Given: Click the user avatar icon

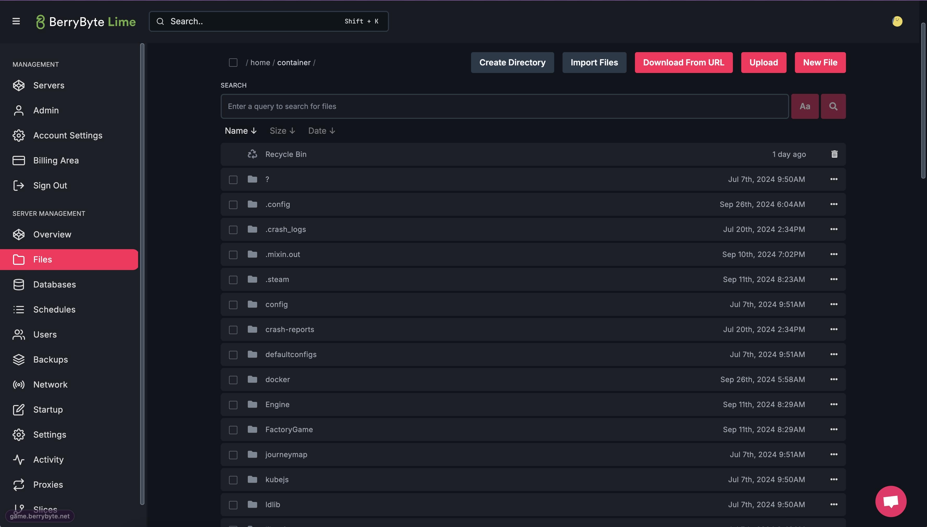Looking at the screenshot, I should tap(897, 21).
